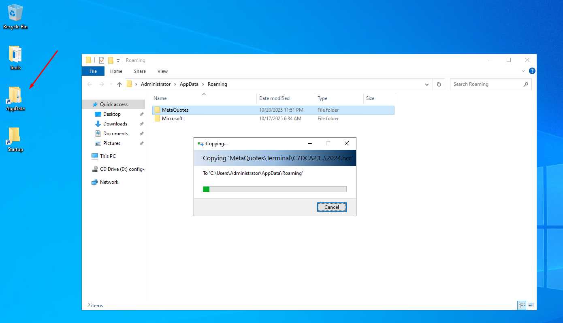Switch to details view layout
This screenshot has width=563, height=323.
pos(522,305)
